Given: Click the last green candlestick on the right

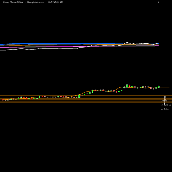Looking at the screenshot, I should 159,87.
